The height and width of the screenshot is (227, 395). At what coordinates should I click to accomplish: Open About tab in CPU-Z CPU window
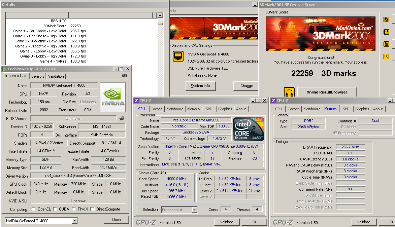[x=241, y=109]
